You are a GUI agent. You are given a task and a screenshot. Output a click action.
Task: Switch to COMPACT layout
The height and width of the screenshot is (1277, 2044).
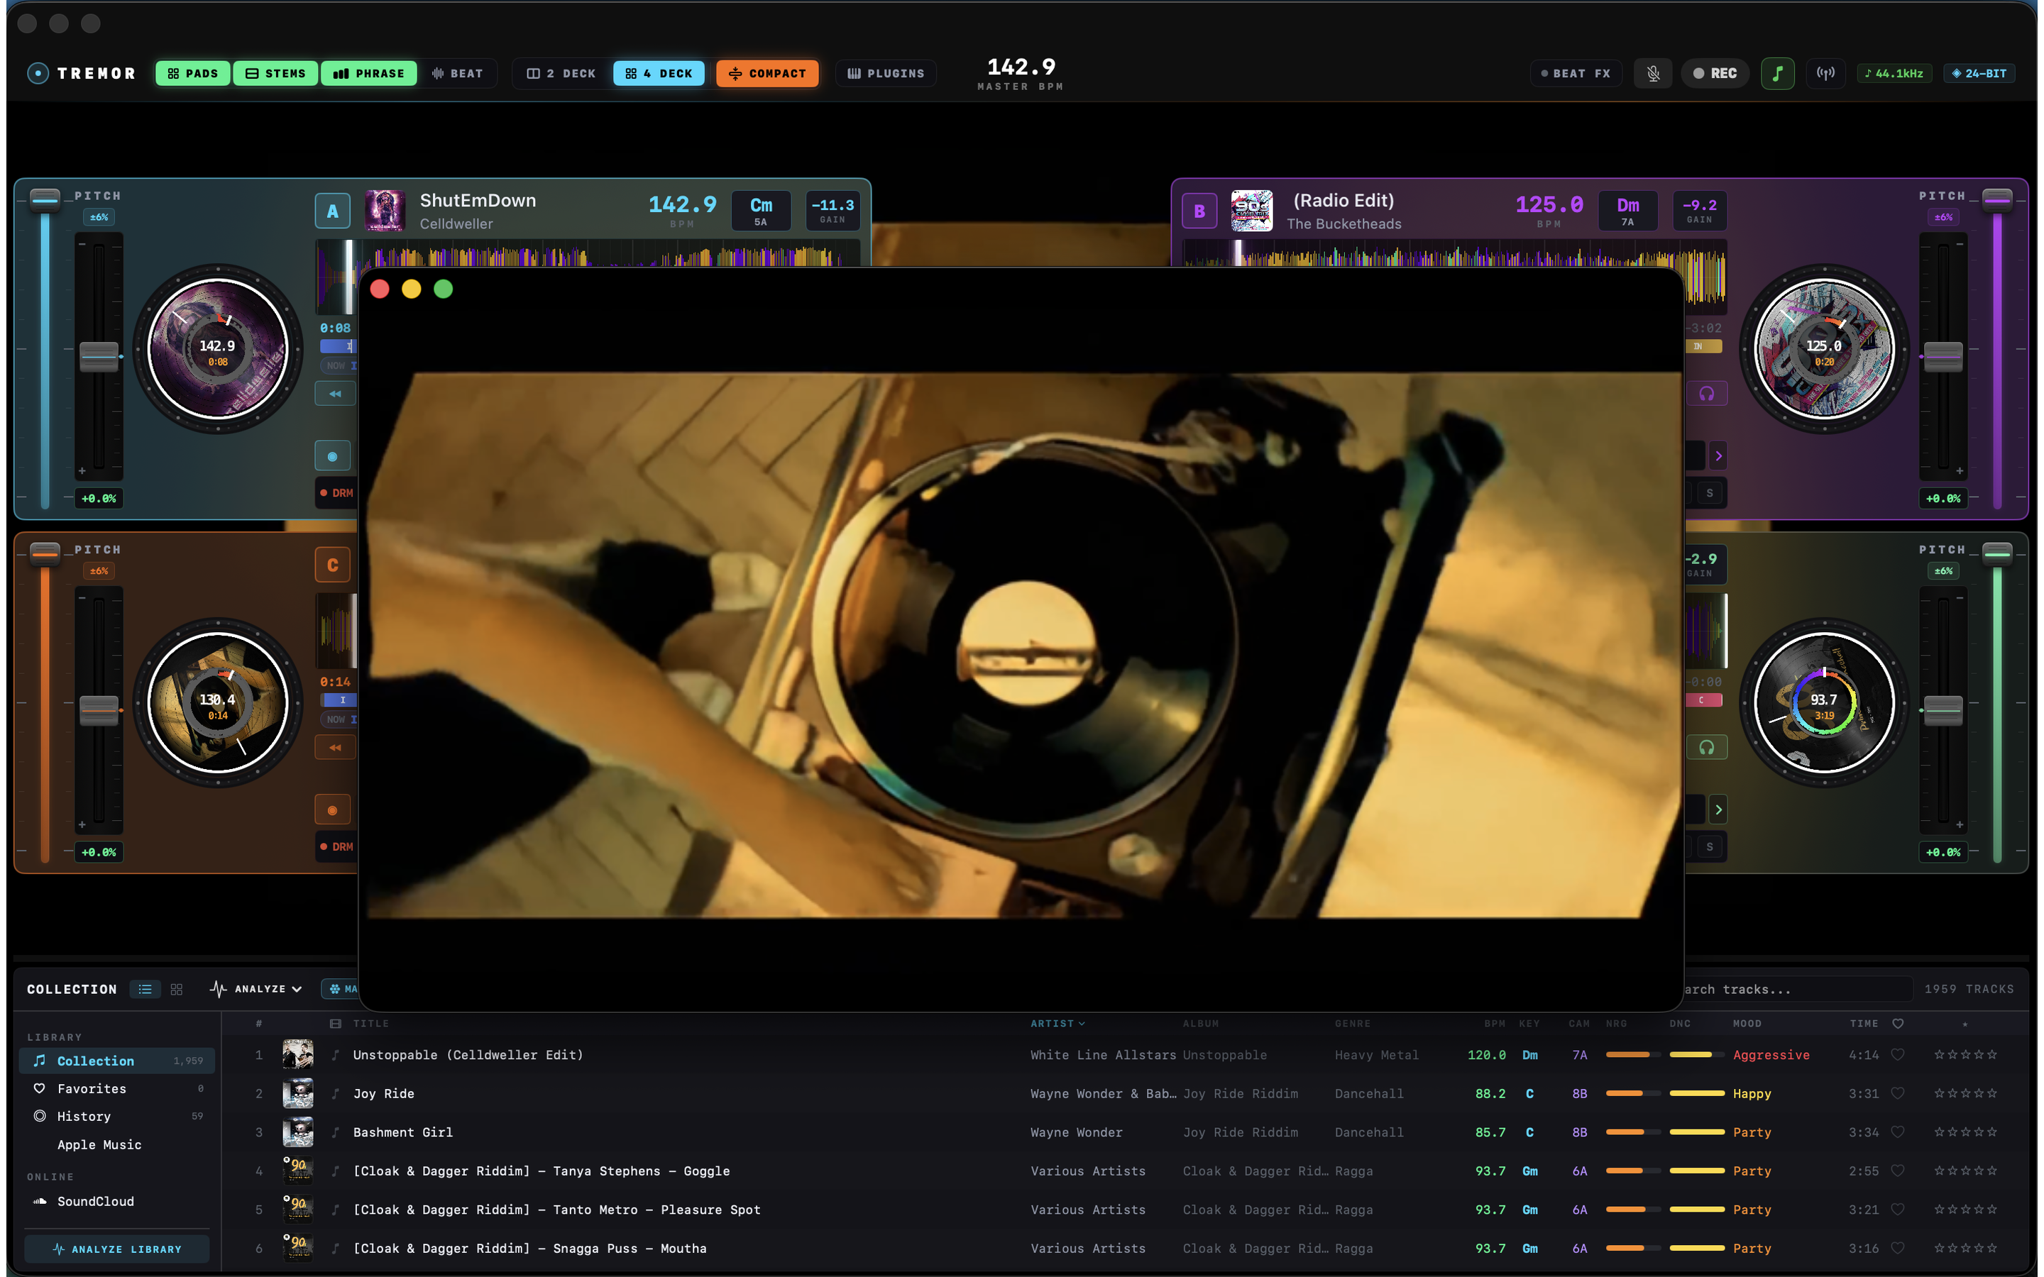coord(767,74)
